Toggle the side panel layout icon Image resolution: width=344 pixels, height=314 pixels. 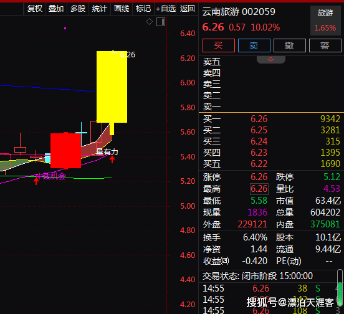pyautogui.click(x=161, y=22)
